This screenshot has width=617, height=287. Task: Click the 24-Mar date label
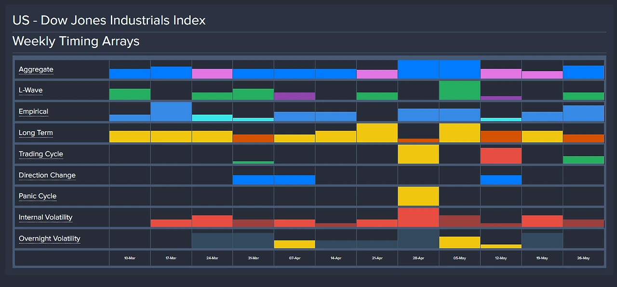coord(212,258)
